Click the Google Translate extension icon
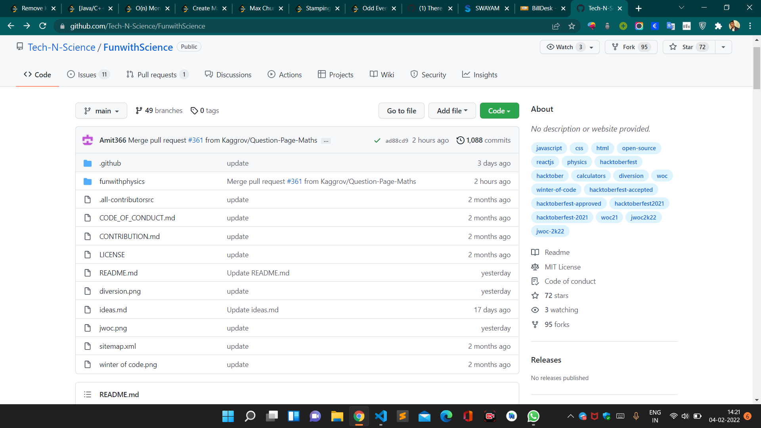 (671, 26)
